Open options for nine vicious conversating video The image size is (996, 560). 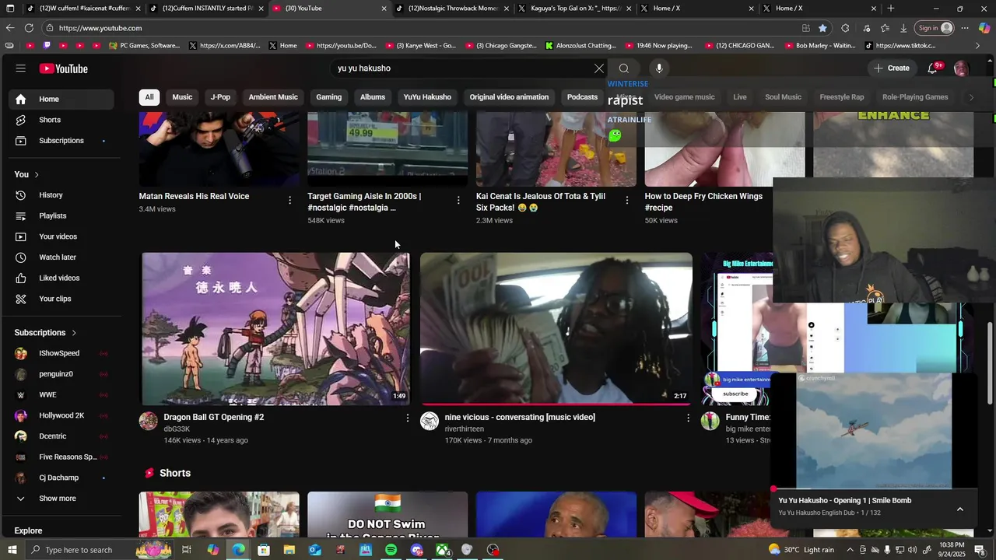point(688,418)
